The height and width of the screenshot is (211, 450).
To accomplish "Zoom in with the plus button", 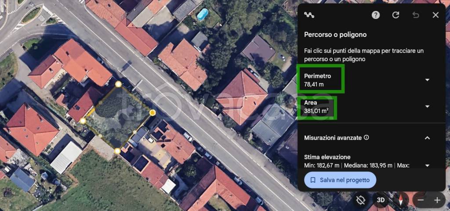I will pyautogui.click(x=437, y=200).
